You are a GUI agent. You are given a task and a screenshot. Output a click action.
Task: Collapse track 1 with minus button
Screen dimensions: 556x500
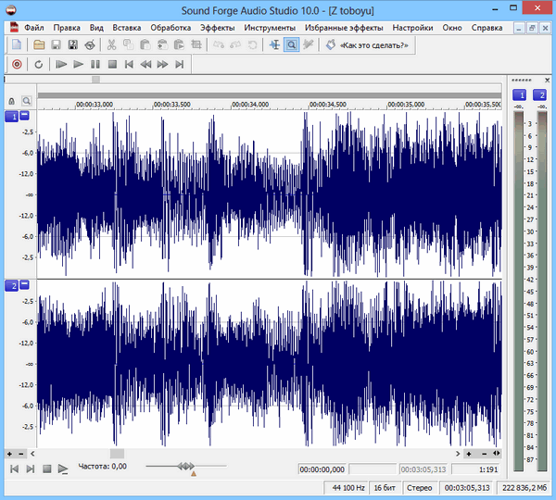point(25,116)
